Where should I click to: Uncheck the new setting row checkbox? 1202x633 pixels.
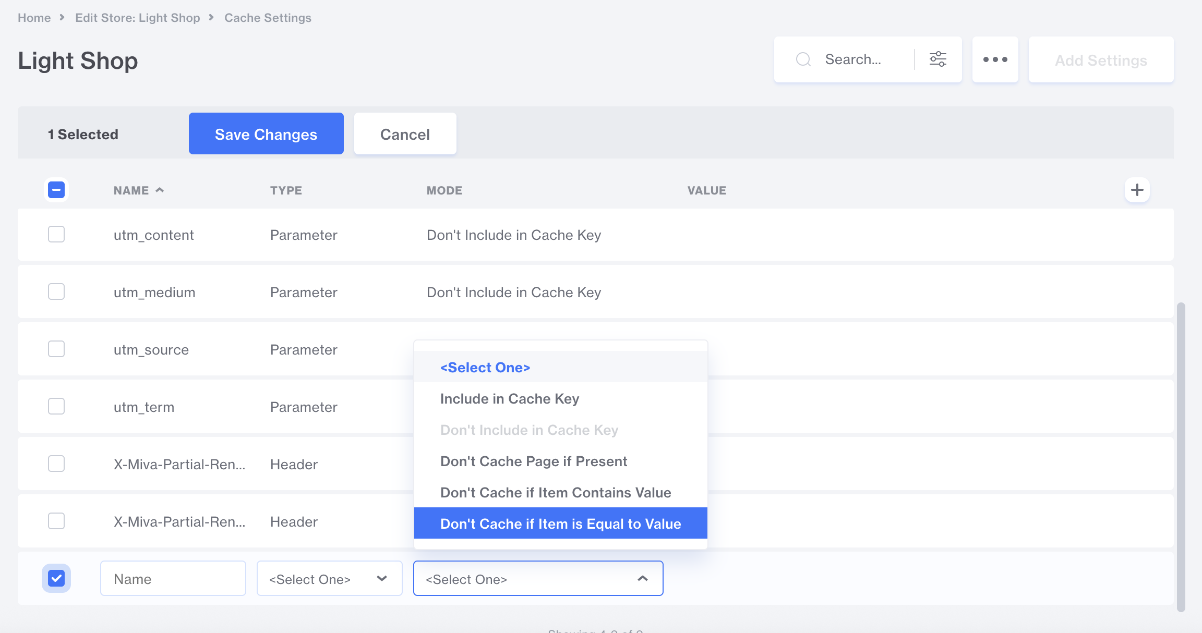pyautogui.click(x=56, y=578)
